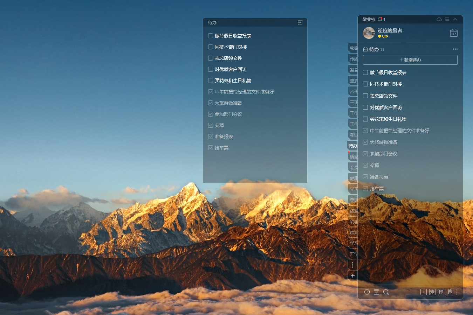Uncheck 准备报表 in floating 待办 window

point(211,136)
